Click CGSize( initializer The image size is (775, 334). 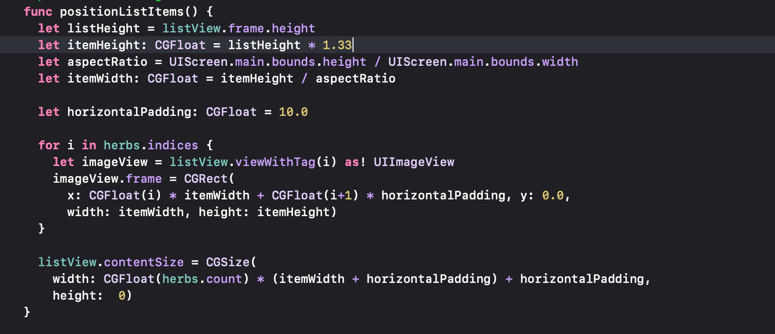pos(231,262)
